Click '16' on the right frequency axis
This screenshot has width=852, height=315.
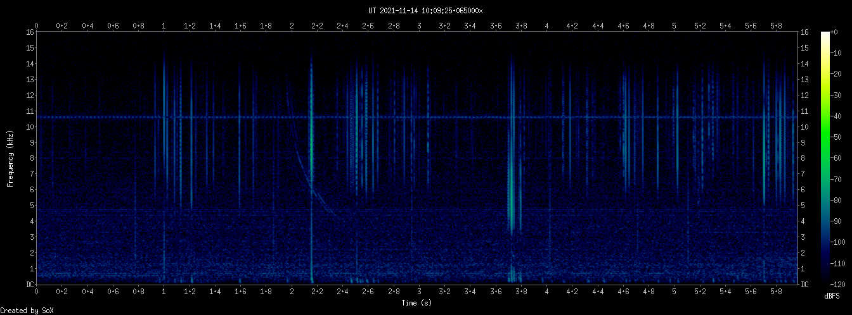[x=805, y=32]
